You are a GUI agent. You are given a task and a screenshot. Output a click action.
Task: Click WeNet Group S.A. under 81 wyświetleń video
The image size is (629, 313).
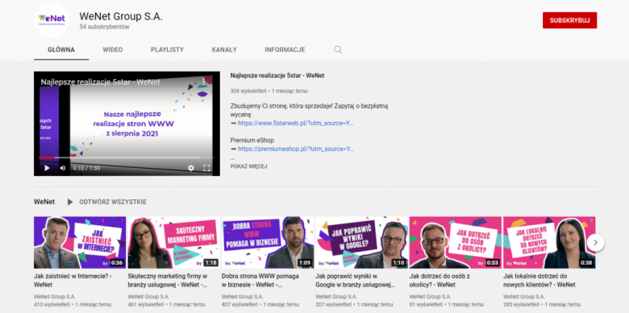(430, 297)
